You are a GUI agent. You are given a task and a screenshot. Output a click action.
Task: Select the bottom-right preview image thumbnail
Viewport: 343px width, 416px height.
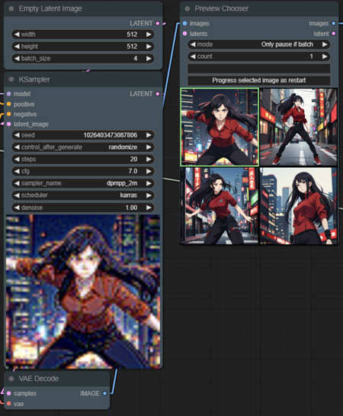tap(299, 205)
